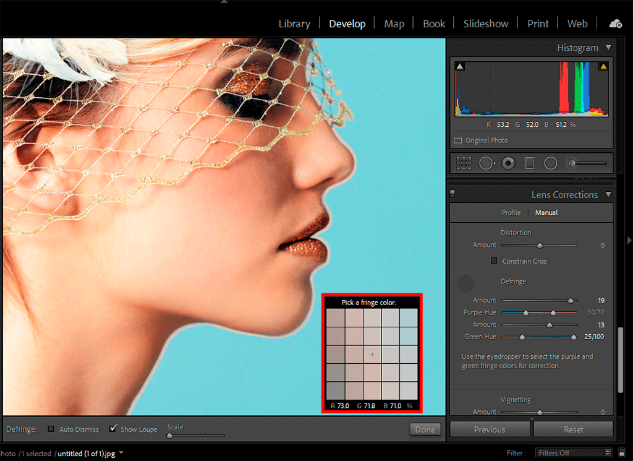Image resolution: width=633 pixels, height=461 pixels.
Task: Select the Adjustment Brush tool
Action: (586, 163)
